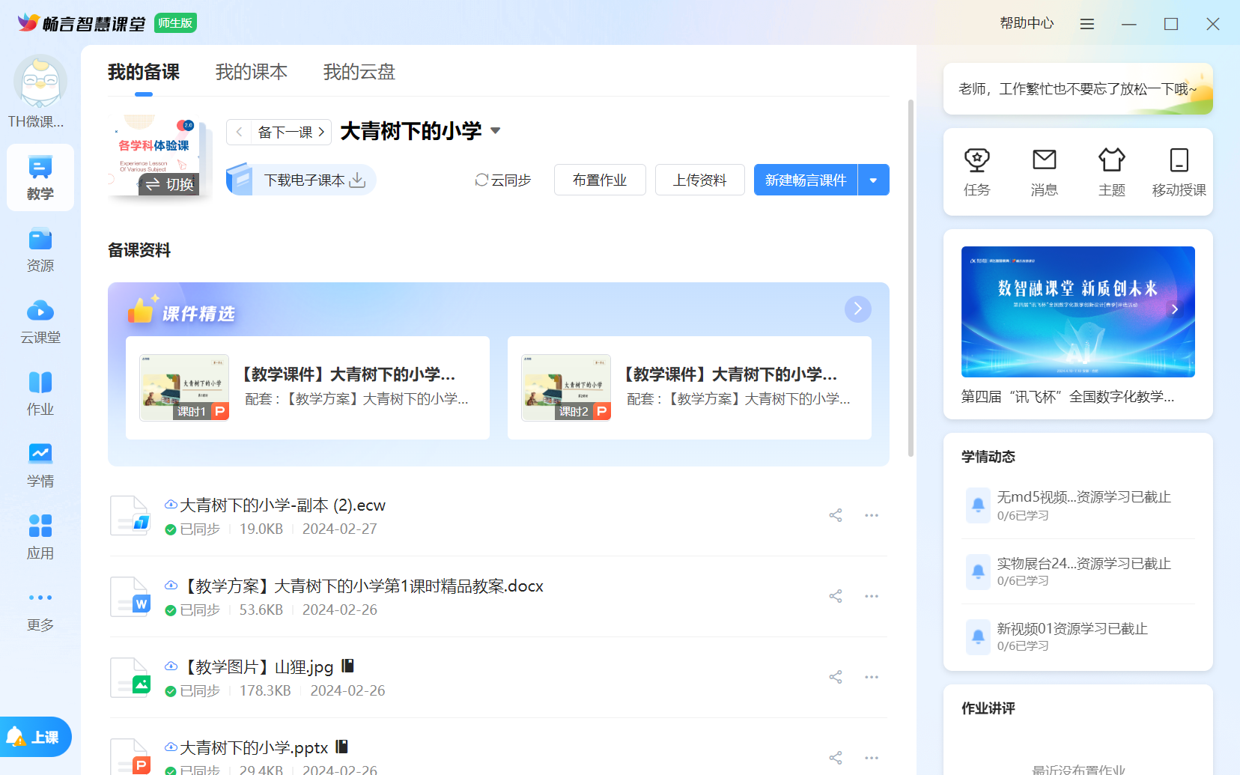Advance banner carousel arrow

tap(1175, 309)
